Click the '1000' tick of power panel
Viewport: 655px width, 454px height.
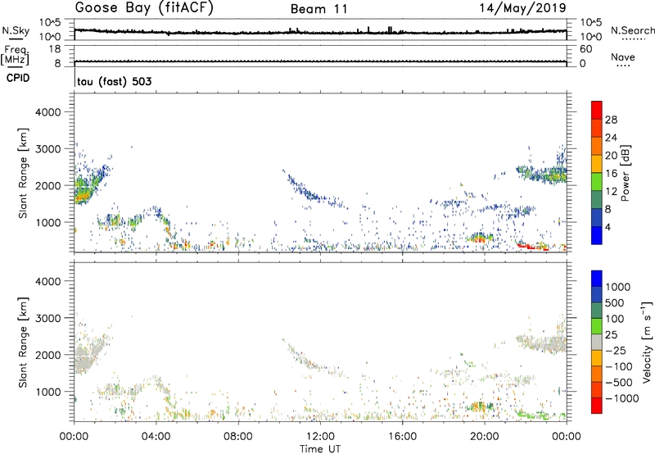(x=48, y=222)
